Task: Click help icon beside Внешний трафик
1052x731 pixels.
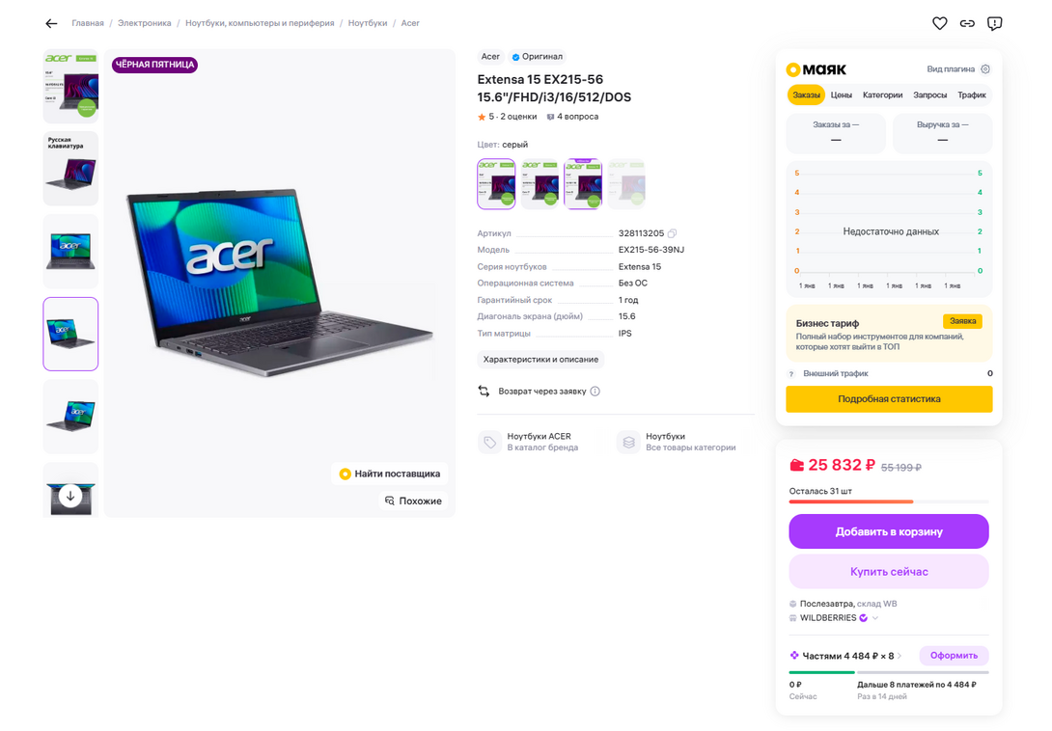Action: coord(791,374)
